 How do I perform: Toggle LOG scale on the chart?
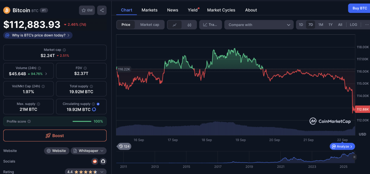coord(353,25)
